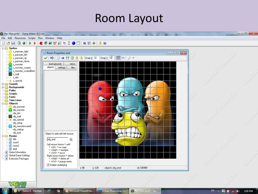258x194 pixels.
Task: Create a new script resource
Action: pyautogui.click(x=59, y=43)
